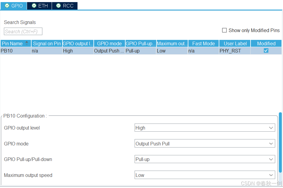This screenshot has height=188, width=283.
Task: Click the green check icon on GPIO tab
Action: 7,6
